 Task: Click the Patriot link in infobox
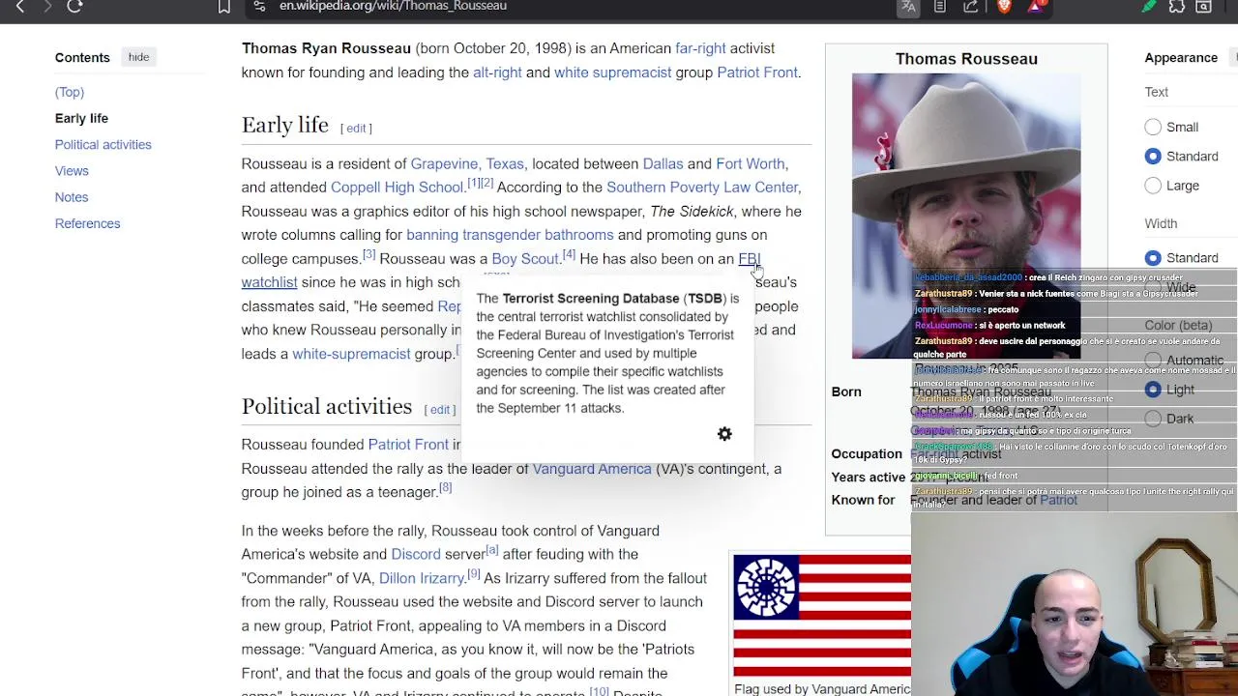click(1058, 500)
